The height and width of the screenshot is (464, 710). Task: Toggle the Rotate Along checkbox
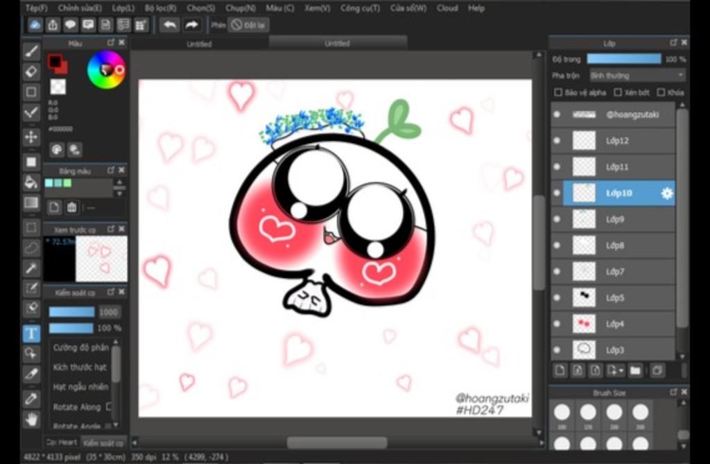tap(109, 406)
